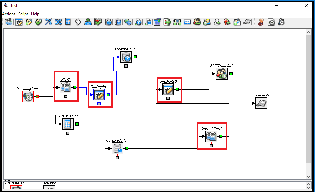The image size is (315, 192).
Task: Click the flag with checkmark toolbar icon
Action: (98, 22)
